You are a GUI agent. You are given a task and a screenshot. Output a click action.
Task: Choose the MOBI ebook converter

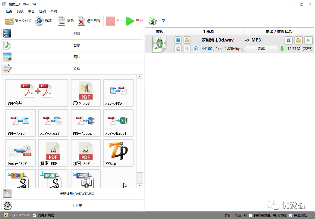(20, 178)
